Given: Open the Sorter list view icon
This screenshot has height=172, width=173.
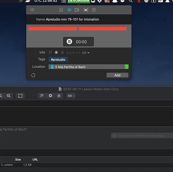Looking at the screenshot, I should [32, 10].
